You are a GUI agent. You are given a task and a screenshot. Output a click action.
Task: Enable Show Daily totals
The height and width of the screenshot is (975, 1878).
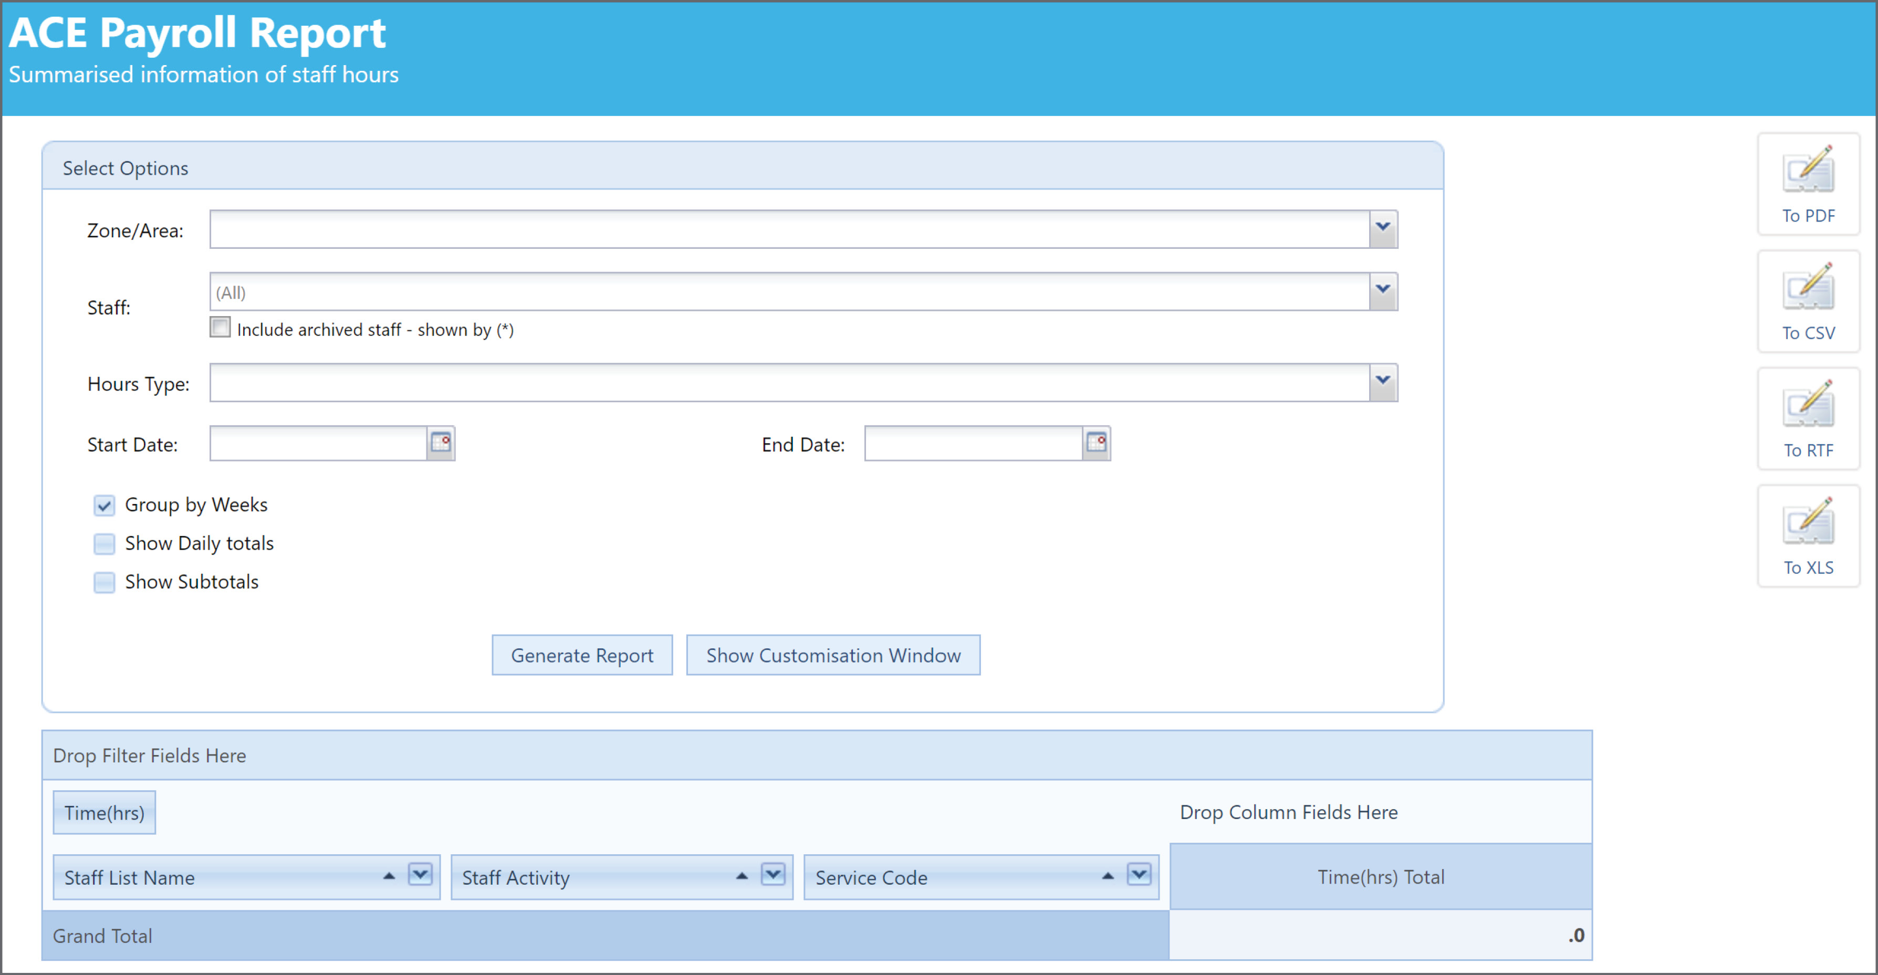pos(105,543)
